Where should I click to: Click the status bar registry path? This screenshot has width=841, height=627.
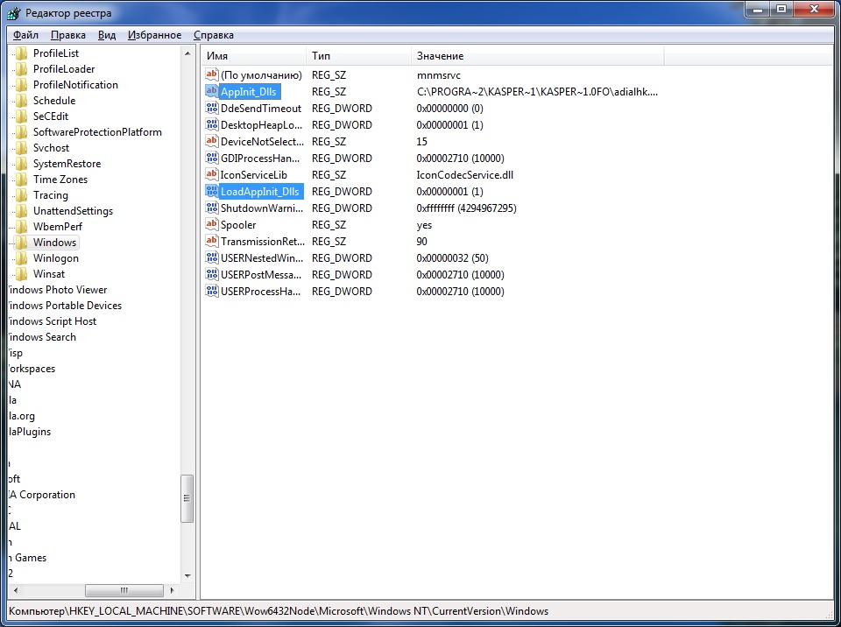pos(279,611)
